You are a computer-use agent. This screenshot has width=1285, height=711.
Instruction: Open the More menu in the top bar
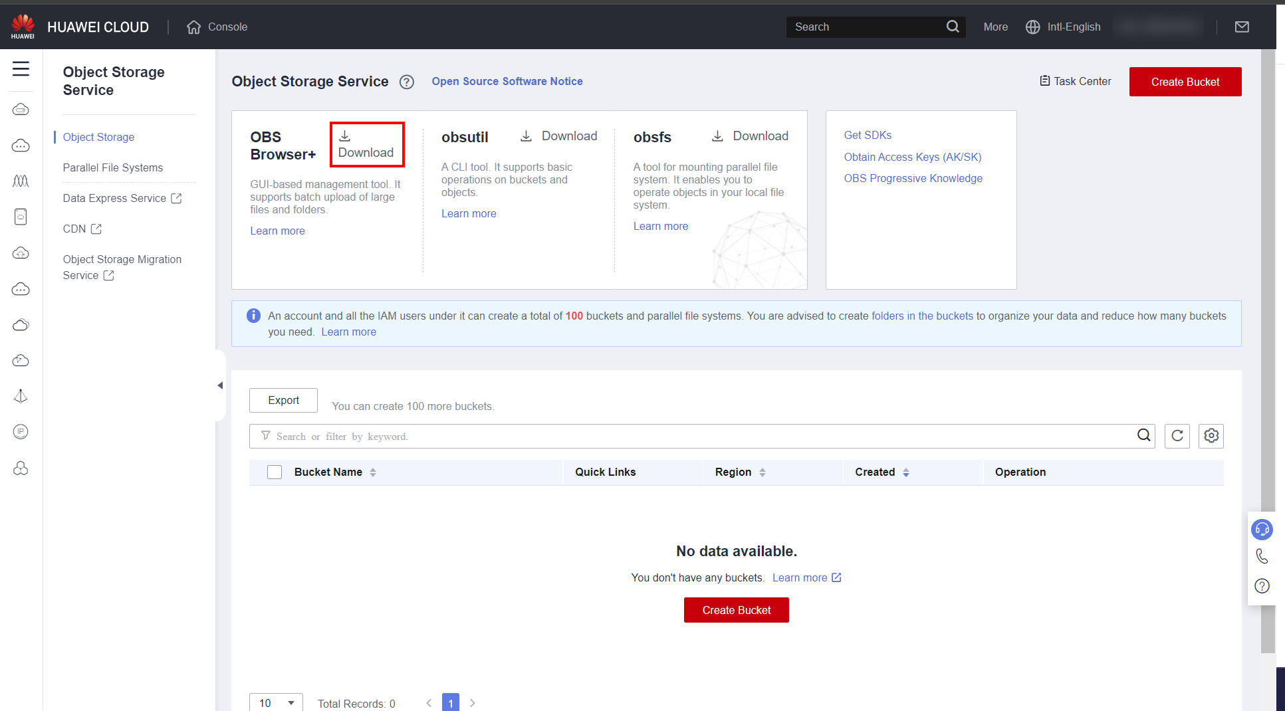pos(995,27)
